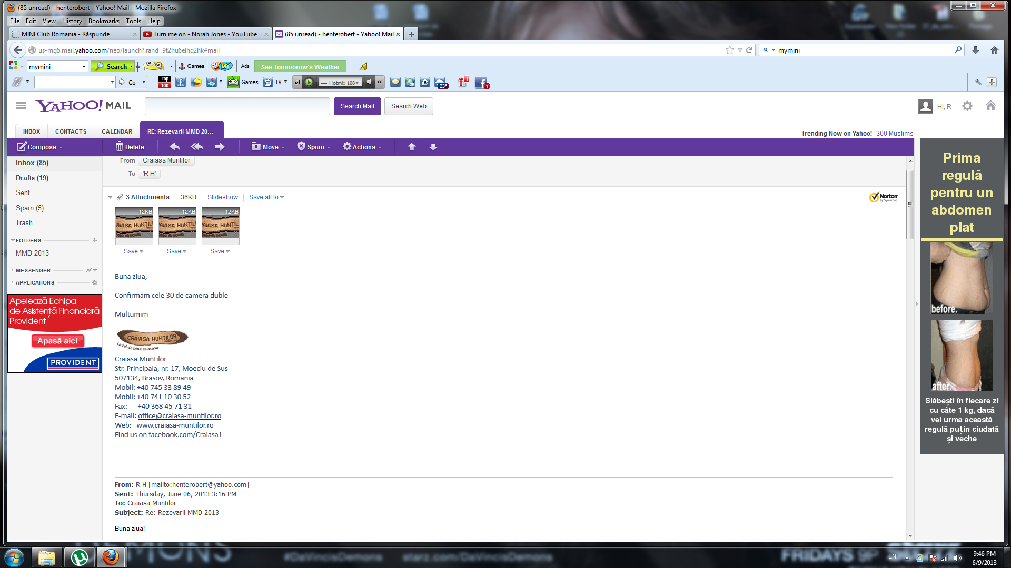Open the Actions dropdown menu
The width and height of the screenshot is (1011, 568).
[x=362, y=147]
